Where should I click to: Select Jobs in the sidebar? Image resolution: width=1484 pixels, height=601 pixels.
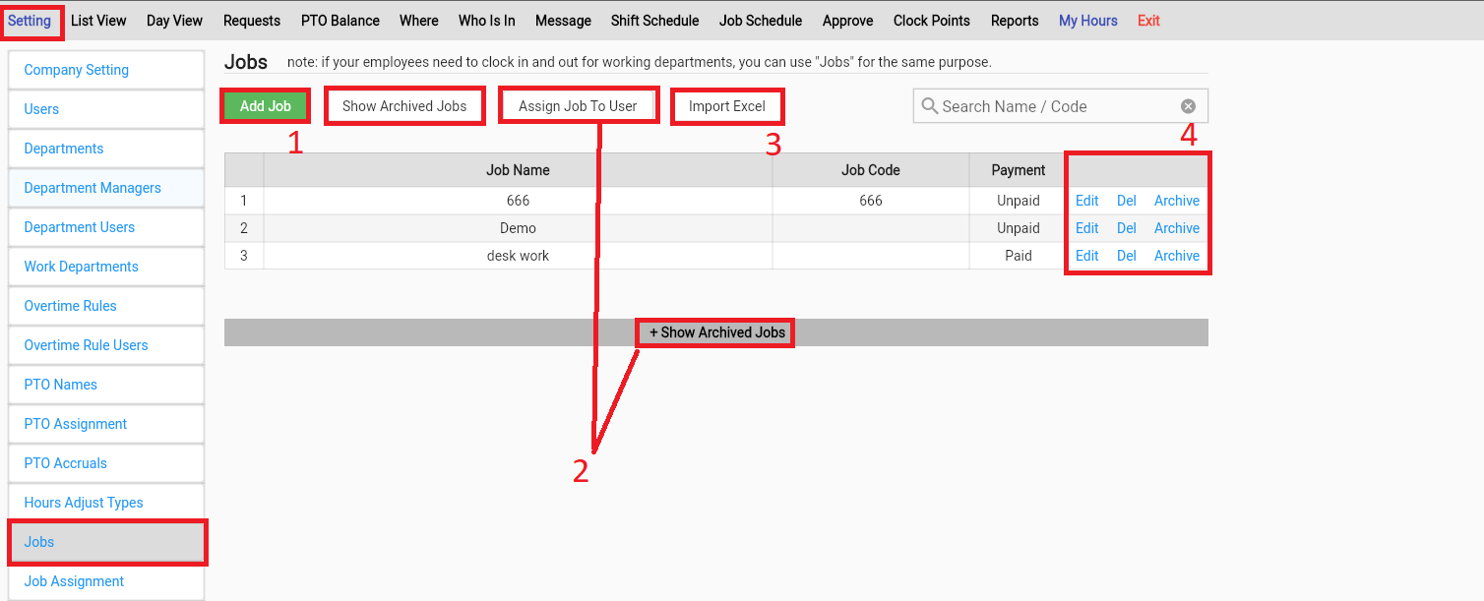pyautogui.click(x=106, y=542)
